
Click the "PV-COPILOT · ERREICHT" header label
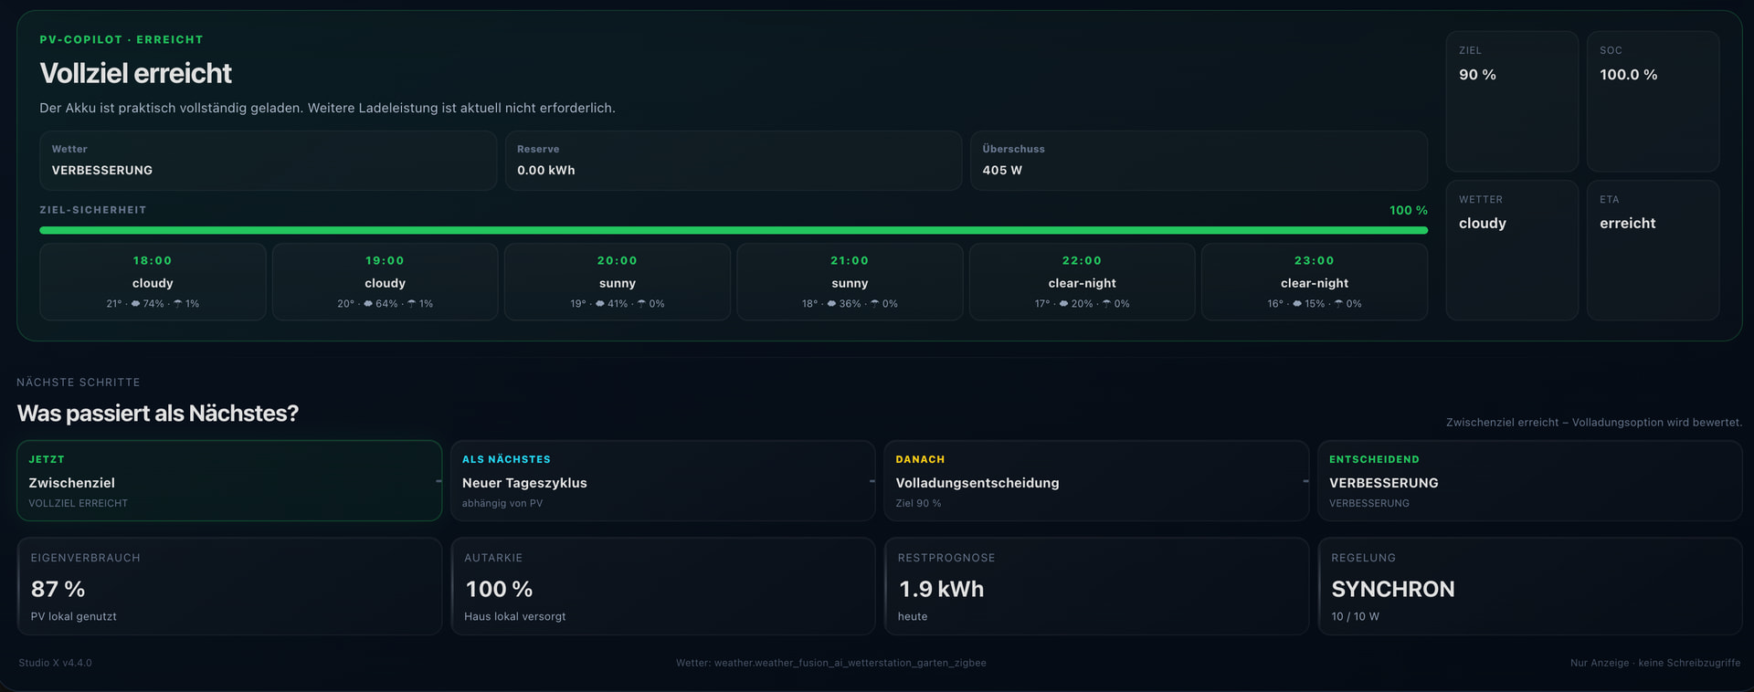(x=122, y=40)
